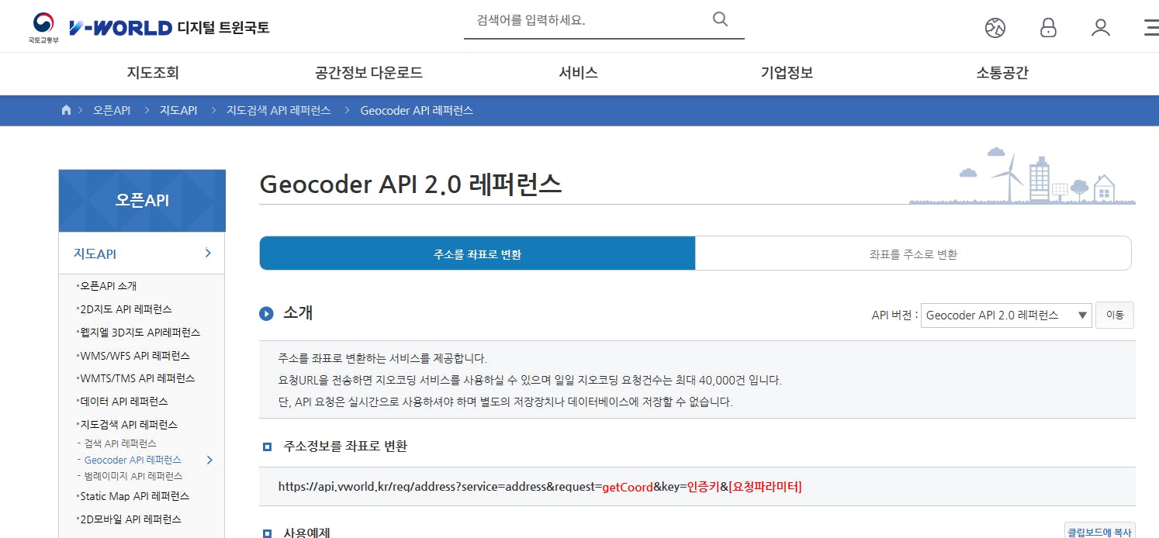Open 2D모바일 API 레퍼런스 in sidebar
Viewport: 1159px width, 538px height.
pyautogui.click(x=130, y=519)
